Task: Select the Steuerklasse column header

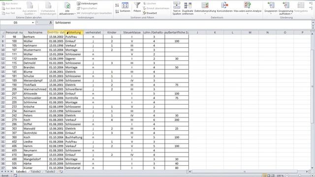Action: (x=132, y=32)
